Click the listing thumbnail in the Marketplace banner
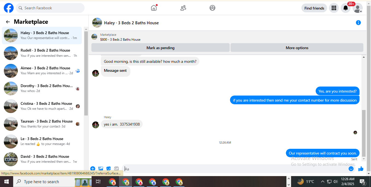Screen dimensions: 371x187 pyautogui.click(x=94, y=37)
